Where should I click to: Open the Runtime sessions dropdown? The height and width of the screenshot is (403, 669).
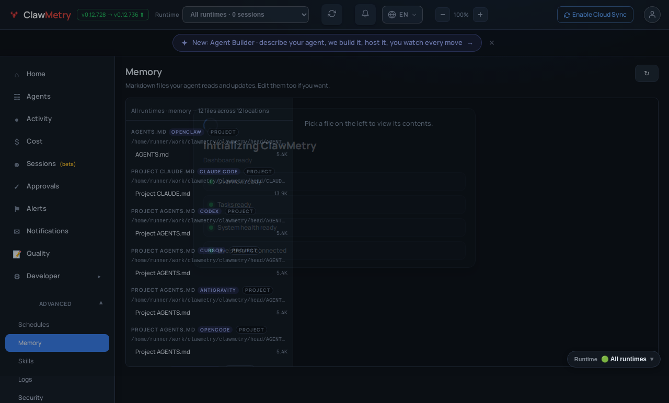click(x=246, y=15)
